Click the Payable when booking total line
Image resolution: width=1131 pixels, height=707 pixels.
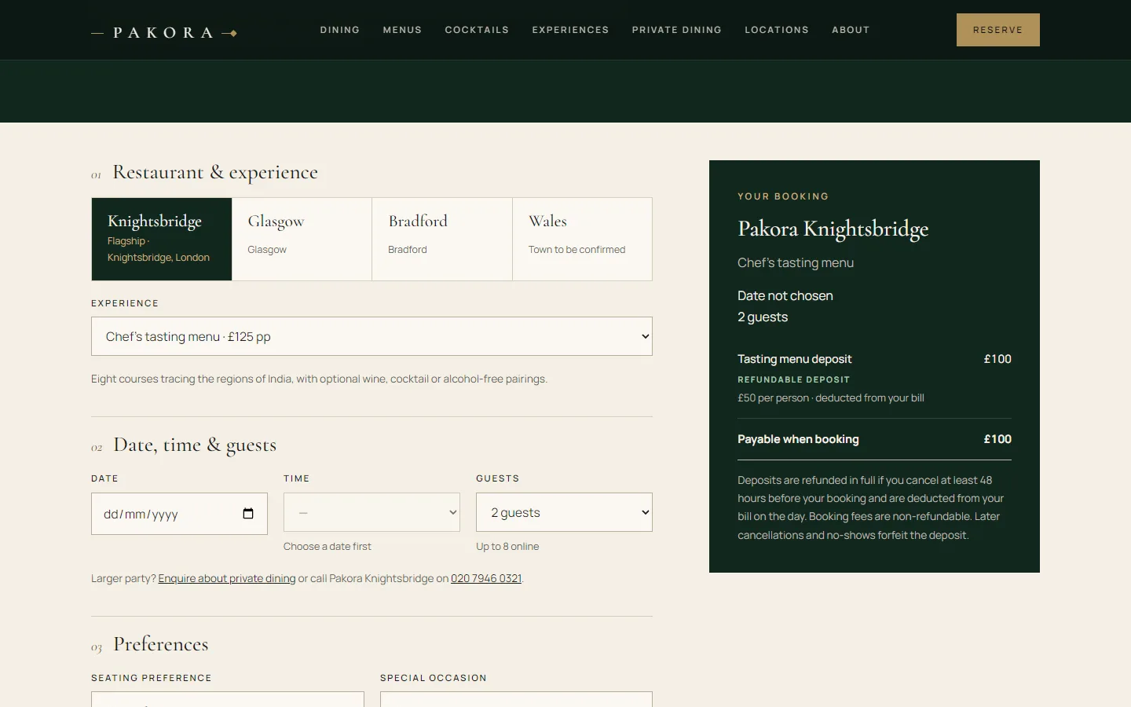pyautogui.click(x=874, y=439)
